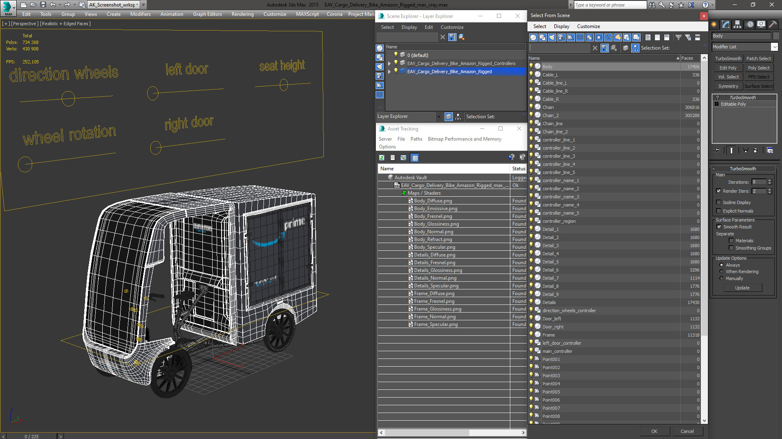
Task: Collapse the TurboSmooth rollout header
Action: [x=743, y=169]
